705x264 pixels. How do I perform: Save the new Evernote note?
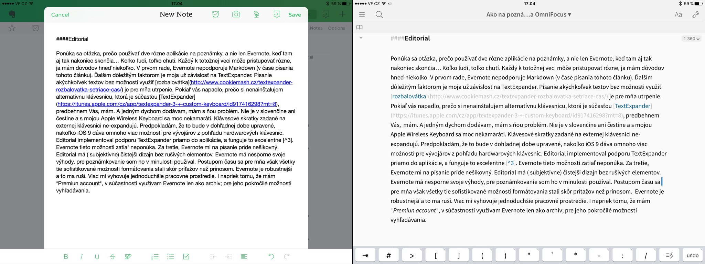click(x=295, y=15)
